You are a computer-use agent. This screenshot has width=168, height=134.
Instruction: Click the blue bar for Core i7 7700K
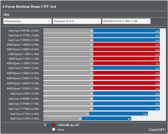(x=127, y=108)
